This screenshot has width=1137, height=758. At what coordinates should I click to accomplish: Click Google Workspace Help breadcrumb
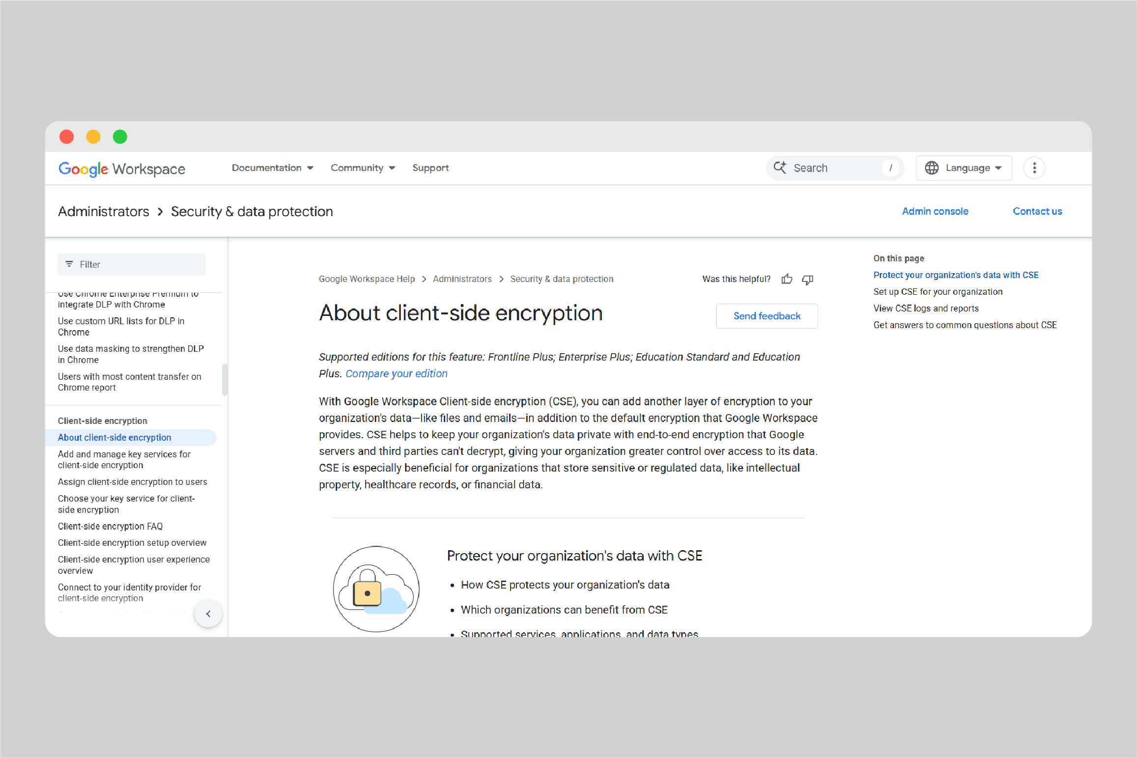[367, 279]
